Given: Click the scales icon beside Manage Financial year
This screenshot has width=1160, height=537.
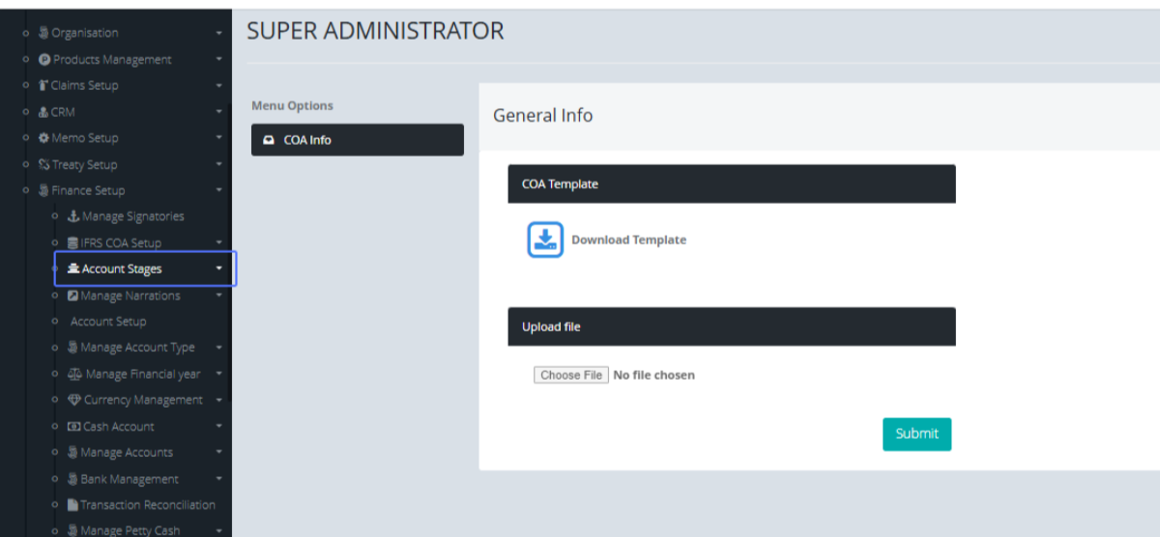Looking at the screenshot, I should point(74,374).
